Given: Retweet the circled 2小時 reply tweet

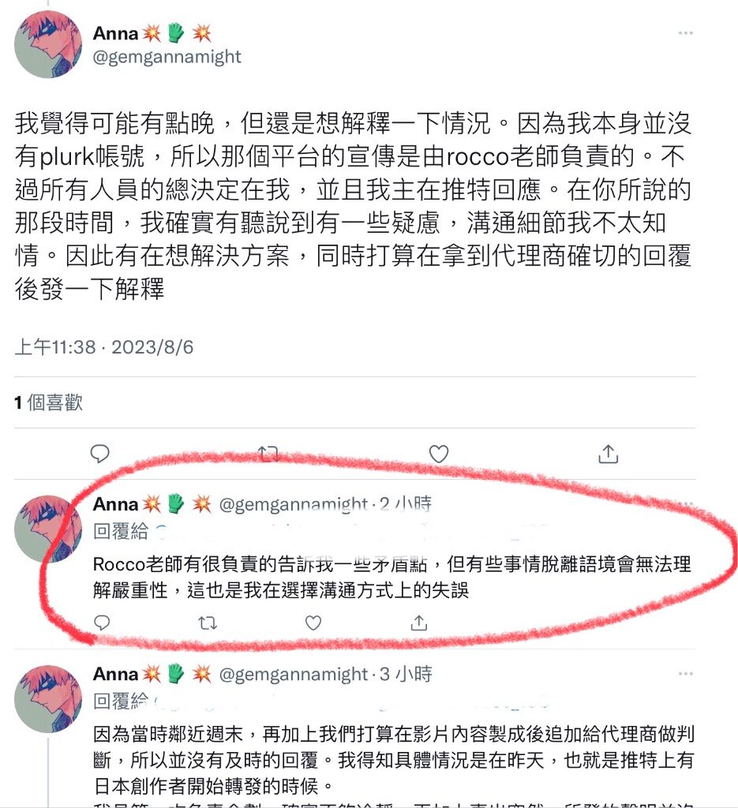Looking at the screenshot, I should (x=208, y=623).
